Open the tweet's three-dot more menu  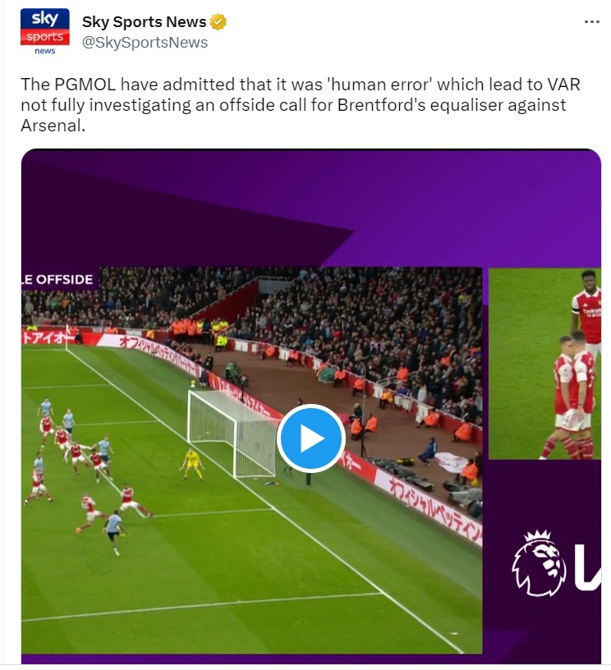591,22
